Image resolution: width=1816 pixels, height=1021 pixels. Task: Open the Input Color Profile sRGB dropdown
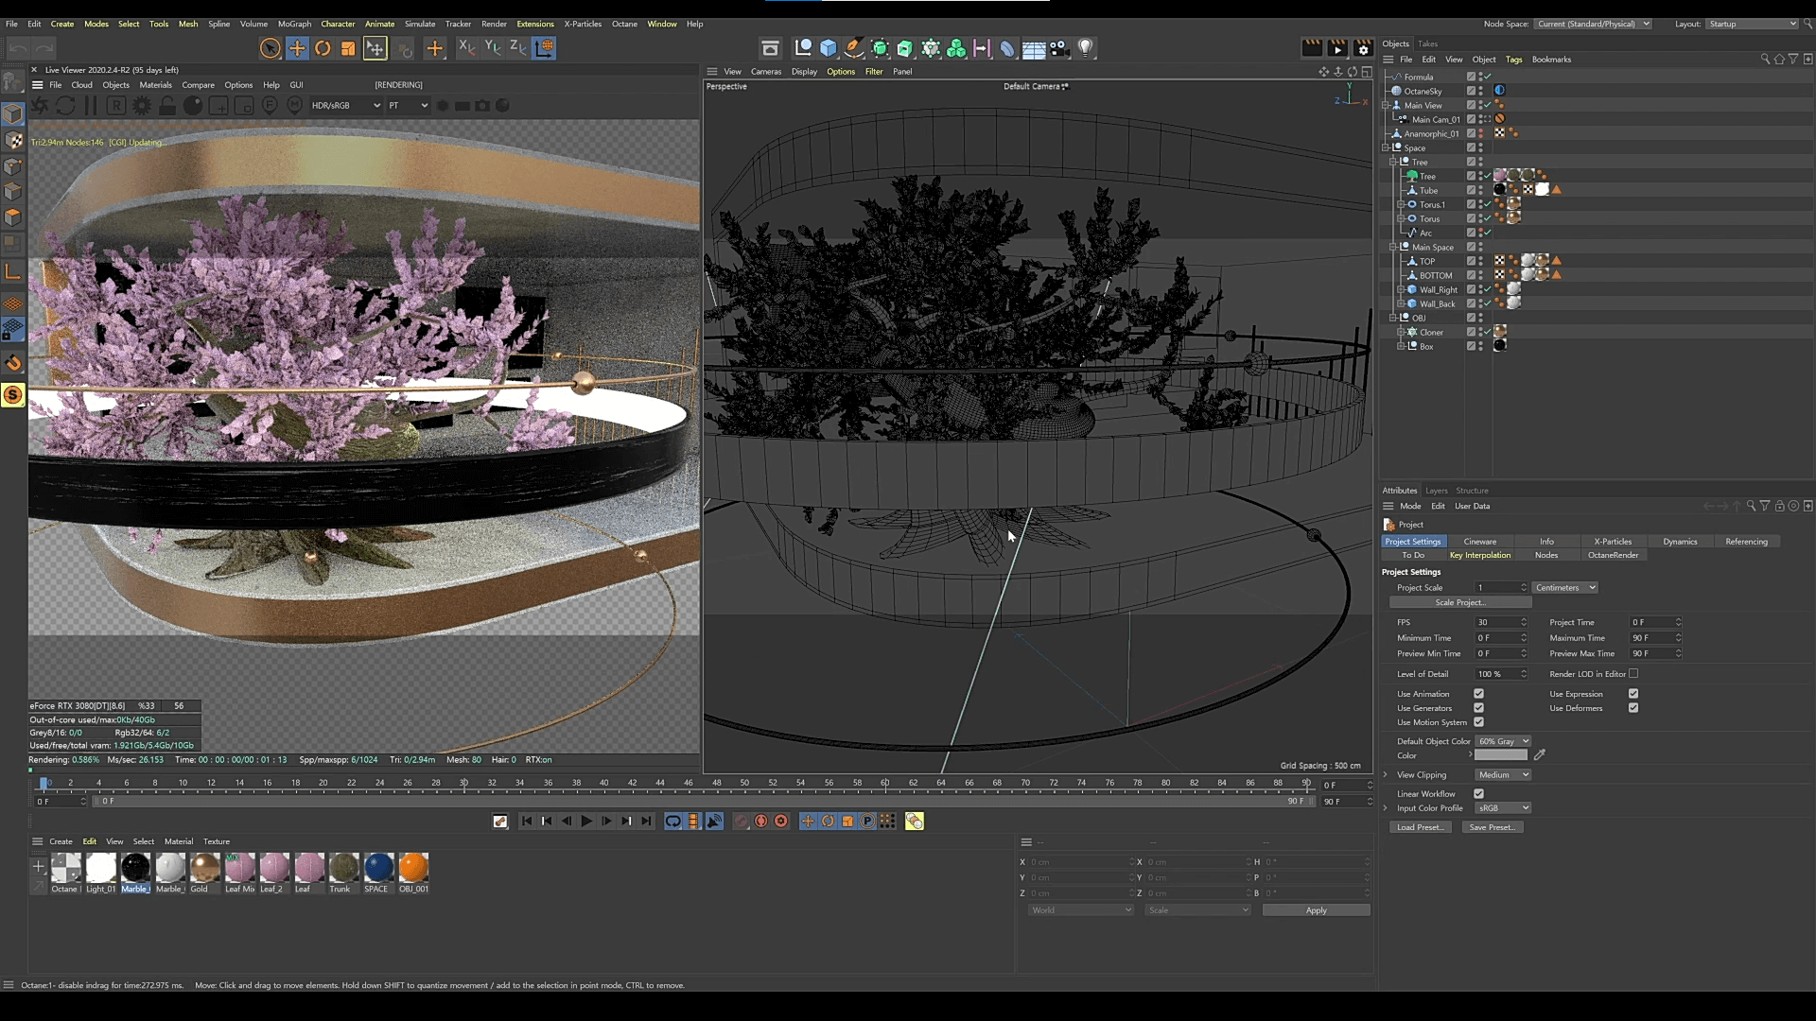(1503, 808)
